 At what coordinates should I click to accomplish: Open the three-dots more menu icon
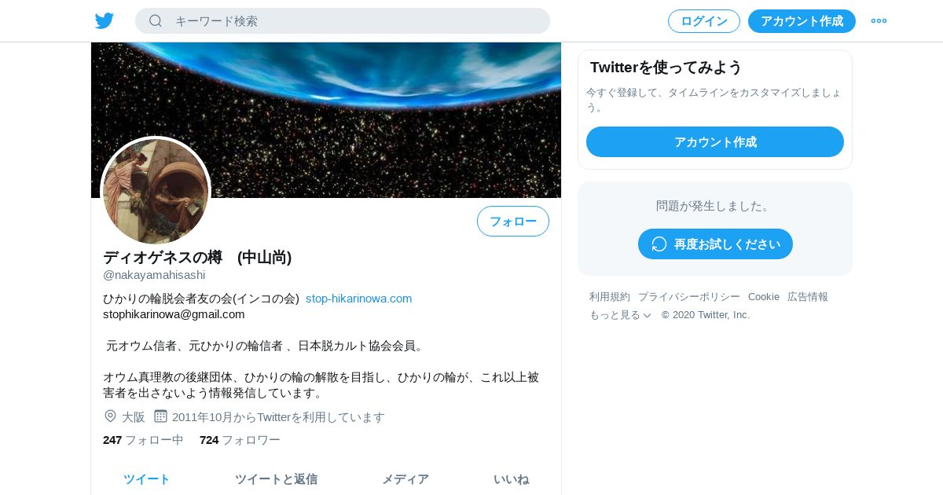(x=879, y=21)
